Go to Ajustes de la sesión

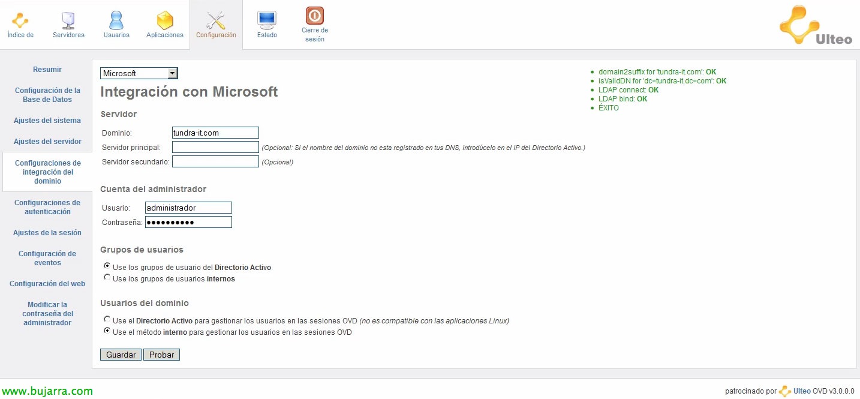pos(47,233)
